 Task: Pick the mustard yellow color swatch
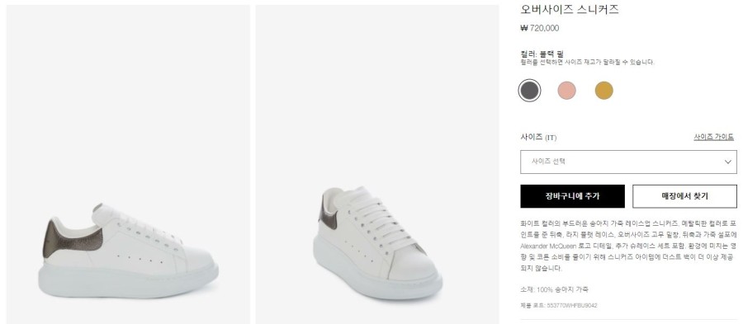pyautogui.click(x=603, y=91)
